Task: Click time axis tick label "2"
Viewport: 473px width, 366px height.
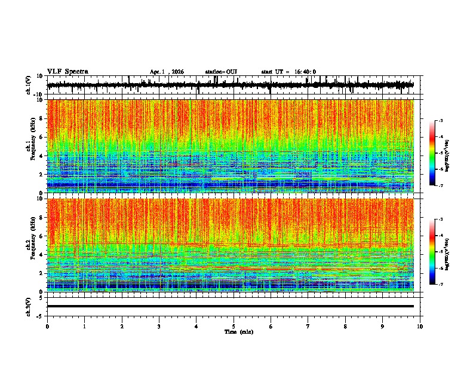Action: tap(122, 327)
